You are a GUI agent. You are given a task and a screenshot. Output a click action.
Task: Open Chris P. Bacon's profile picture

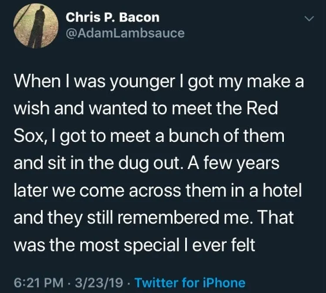tap(36, 26)
